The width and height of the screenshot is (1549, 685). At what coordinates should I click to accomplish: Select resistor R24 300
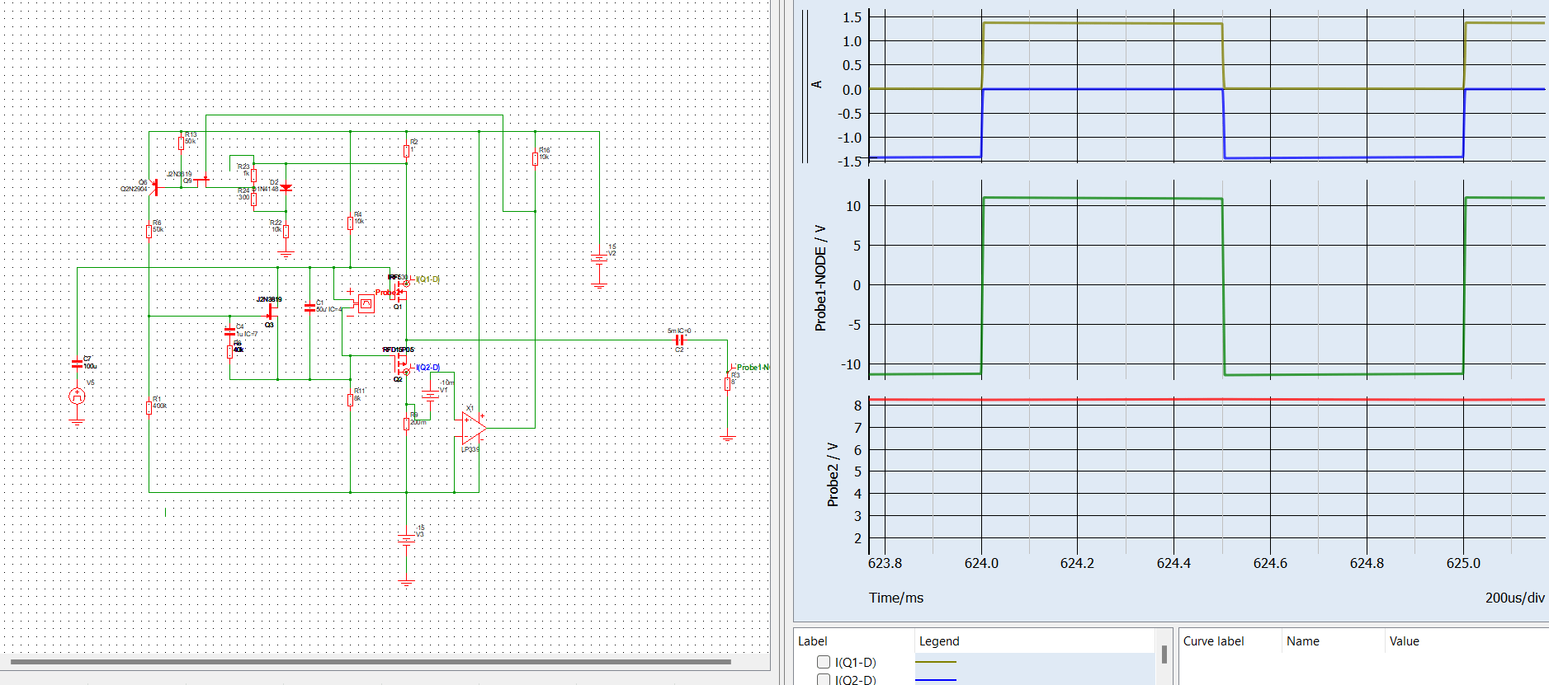254,199
